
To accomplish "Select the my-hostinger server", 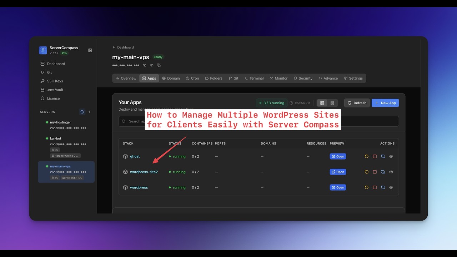I will (66, 125).
